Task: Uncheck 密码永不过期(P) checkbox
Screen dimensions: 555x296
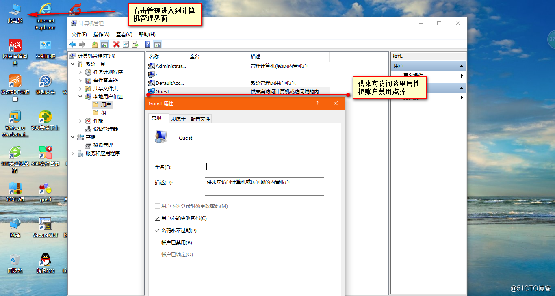Action: 158,231
